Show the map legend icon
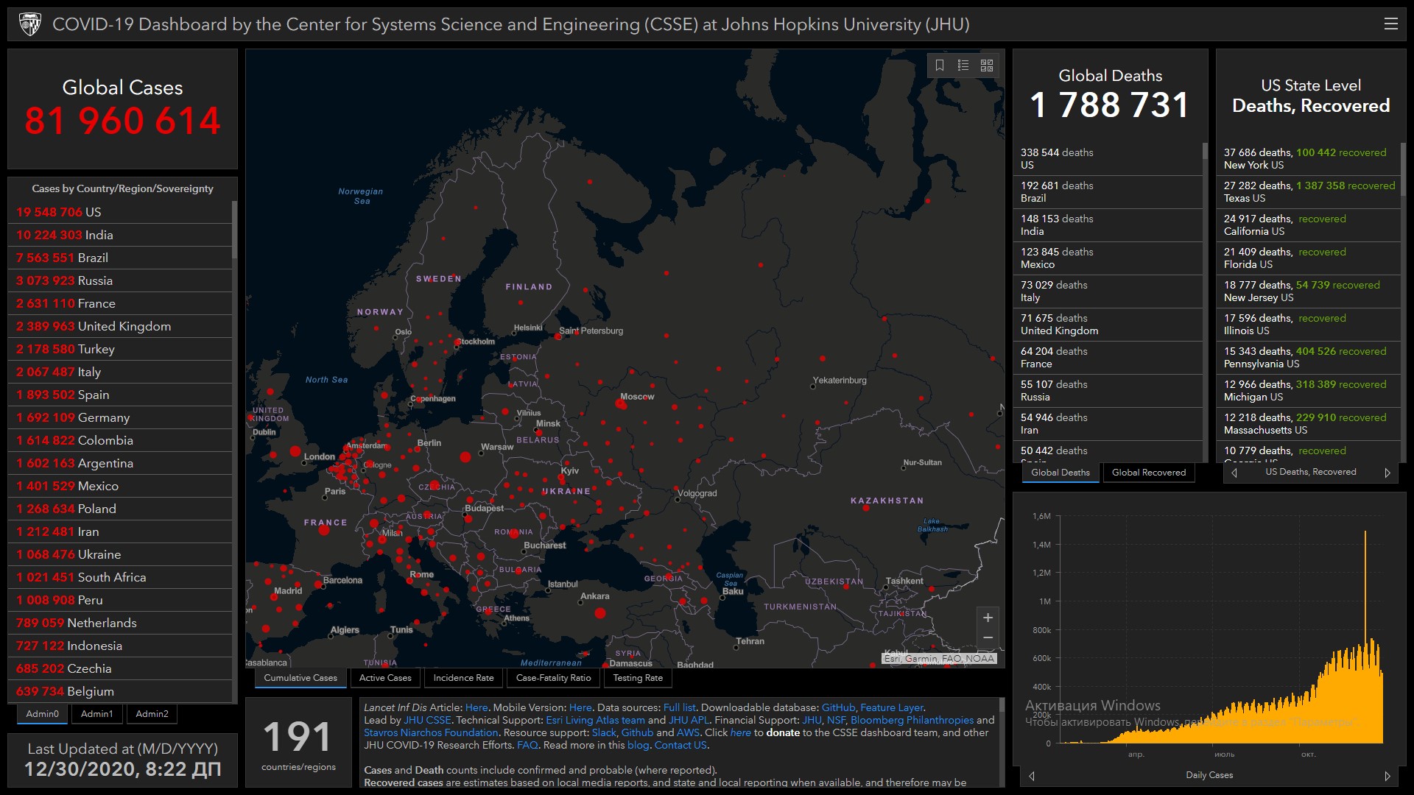This screenshot has height=795, width=1414. click(x=963, y=66)
